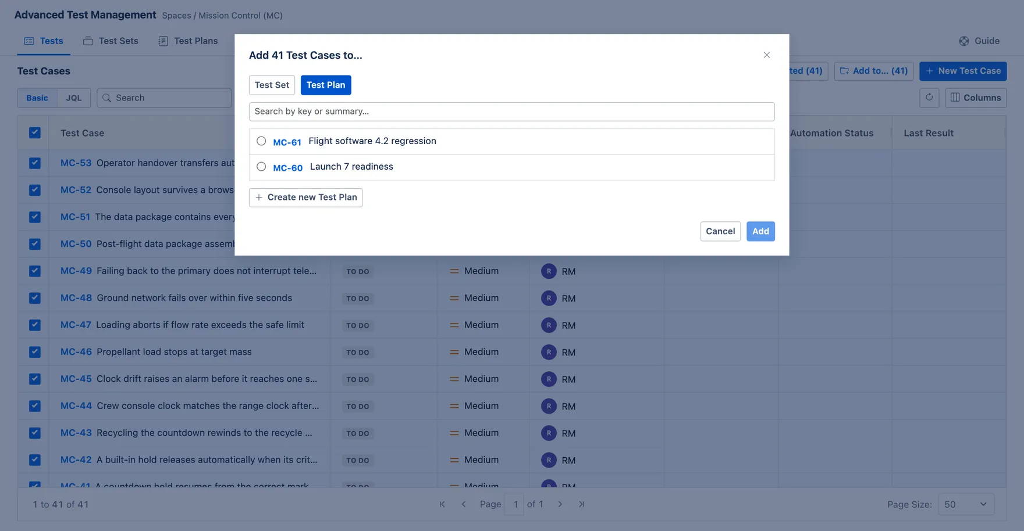
Task: Uncheck the MC-52 row checkbox
Action: [35, 190]
